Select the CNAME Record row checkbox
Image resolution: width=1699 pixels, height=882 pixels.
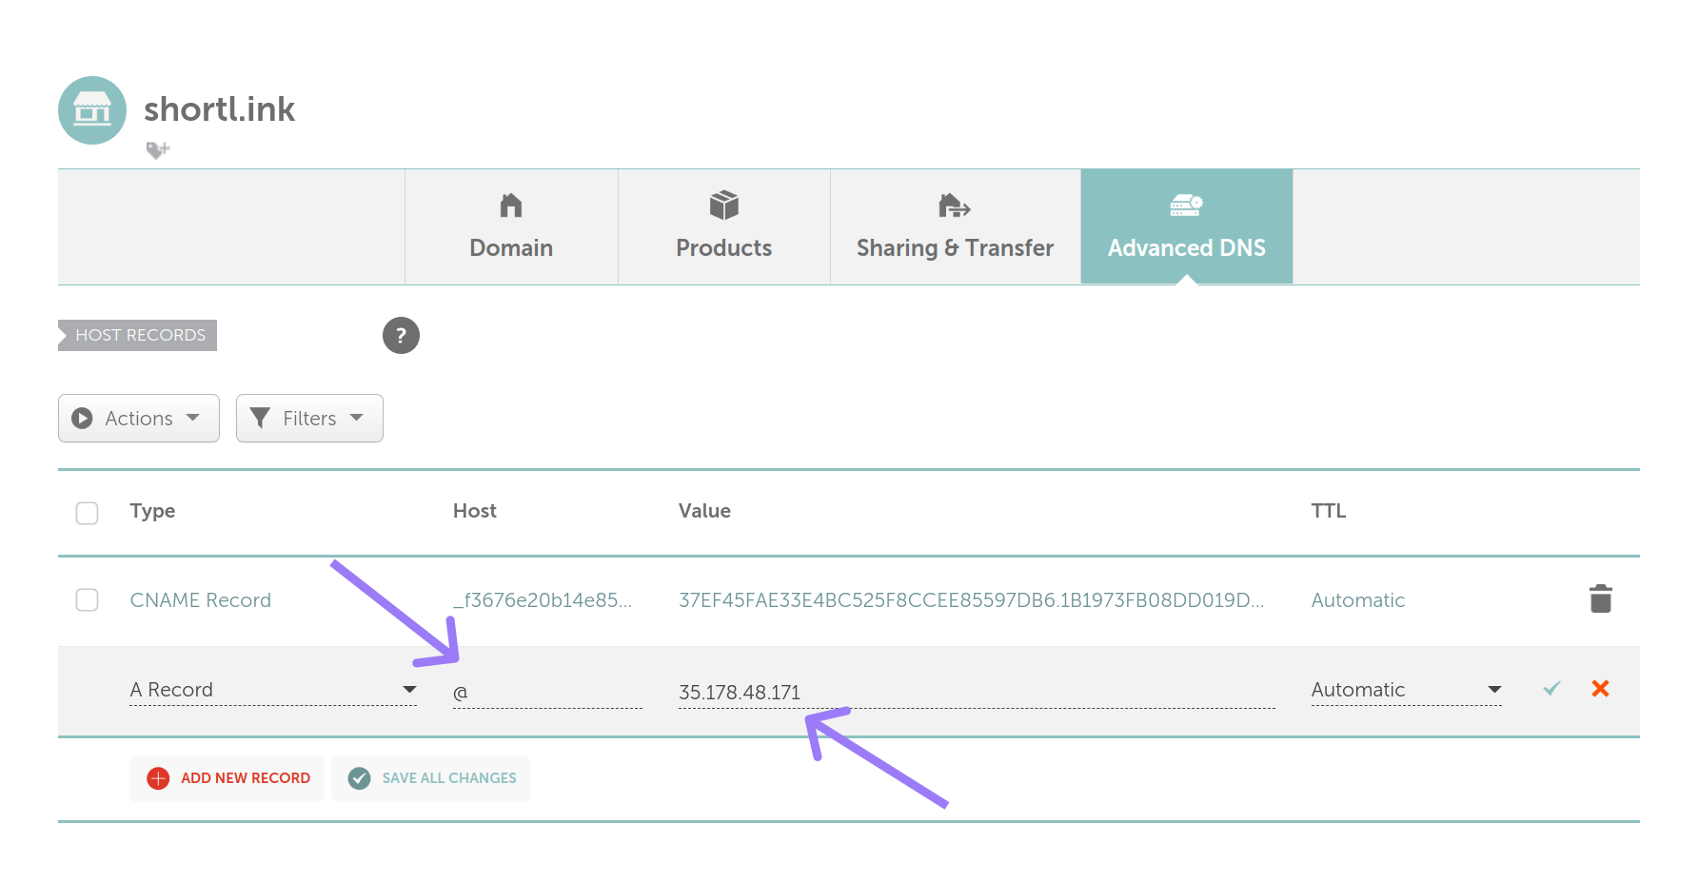(87, 599)
